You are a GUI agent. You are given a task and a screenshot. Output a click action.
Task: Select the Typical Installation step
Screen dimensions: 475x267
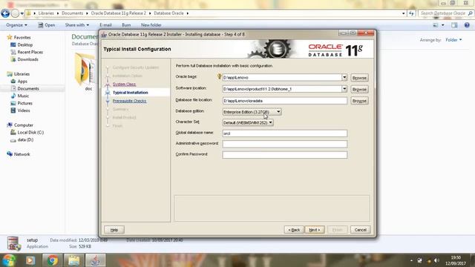[131, 92]
